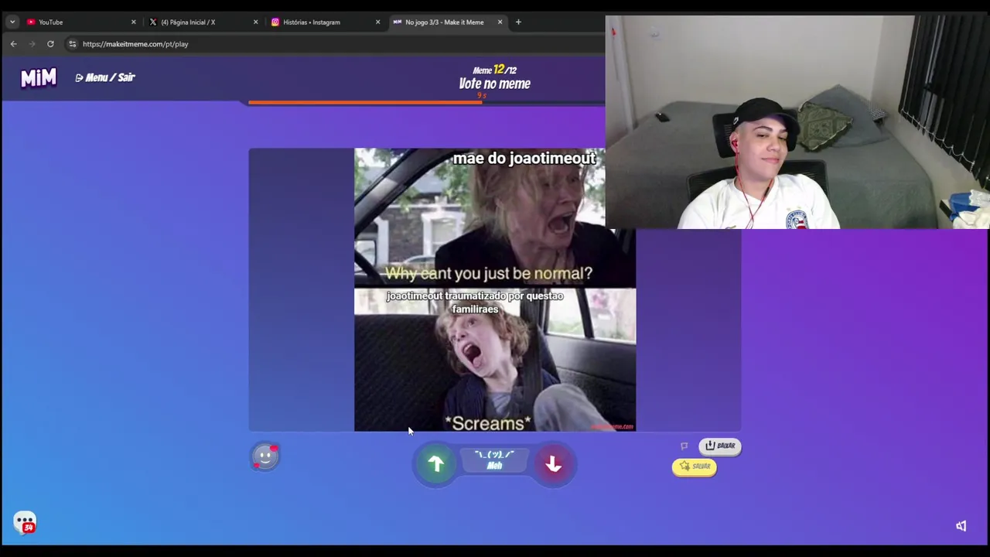
Task: Click the '*Screams*' caption text
Action: (487, 423)
